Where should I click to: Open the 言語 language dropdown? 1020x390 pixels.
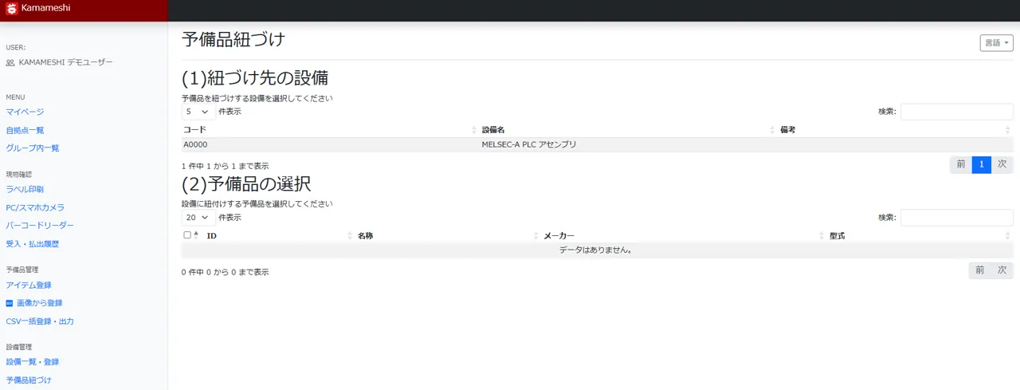pos(996,43)
